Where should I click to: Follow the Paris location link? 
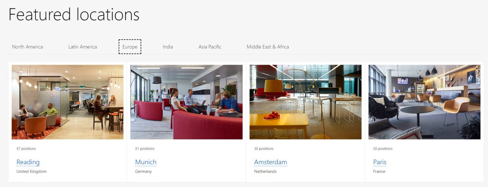pos(380,162)
